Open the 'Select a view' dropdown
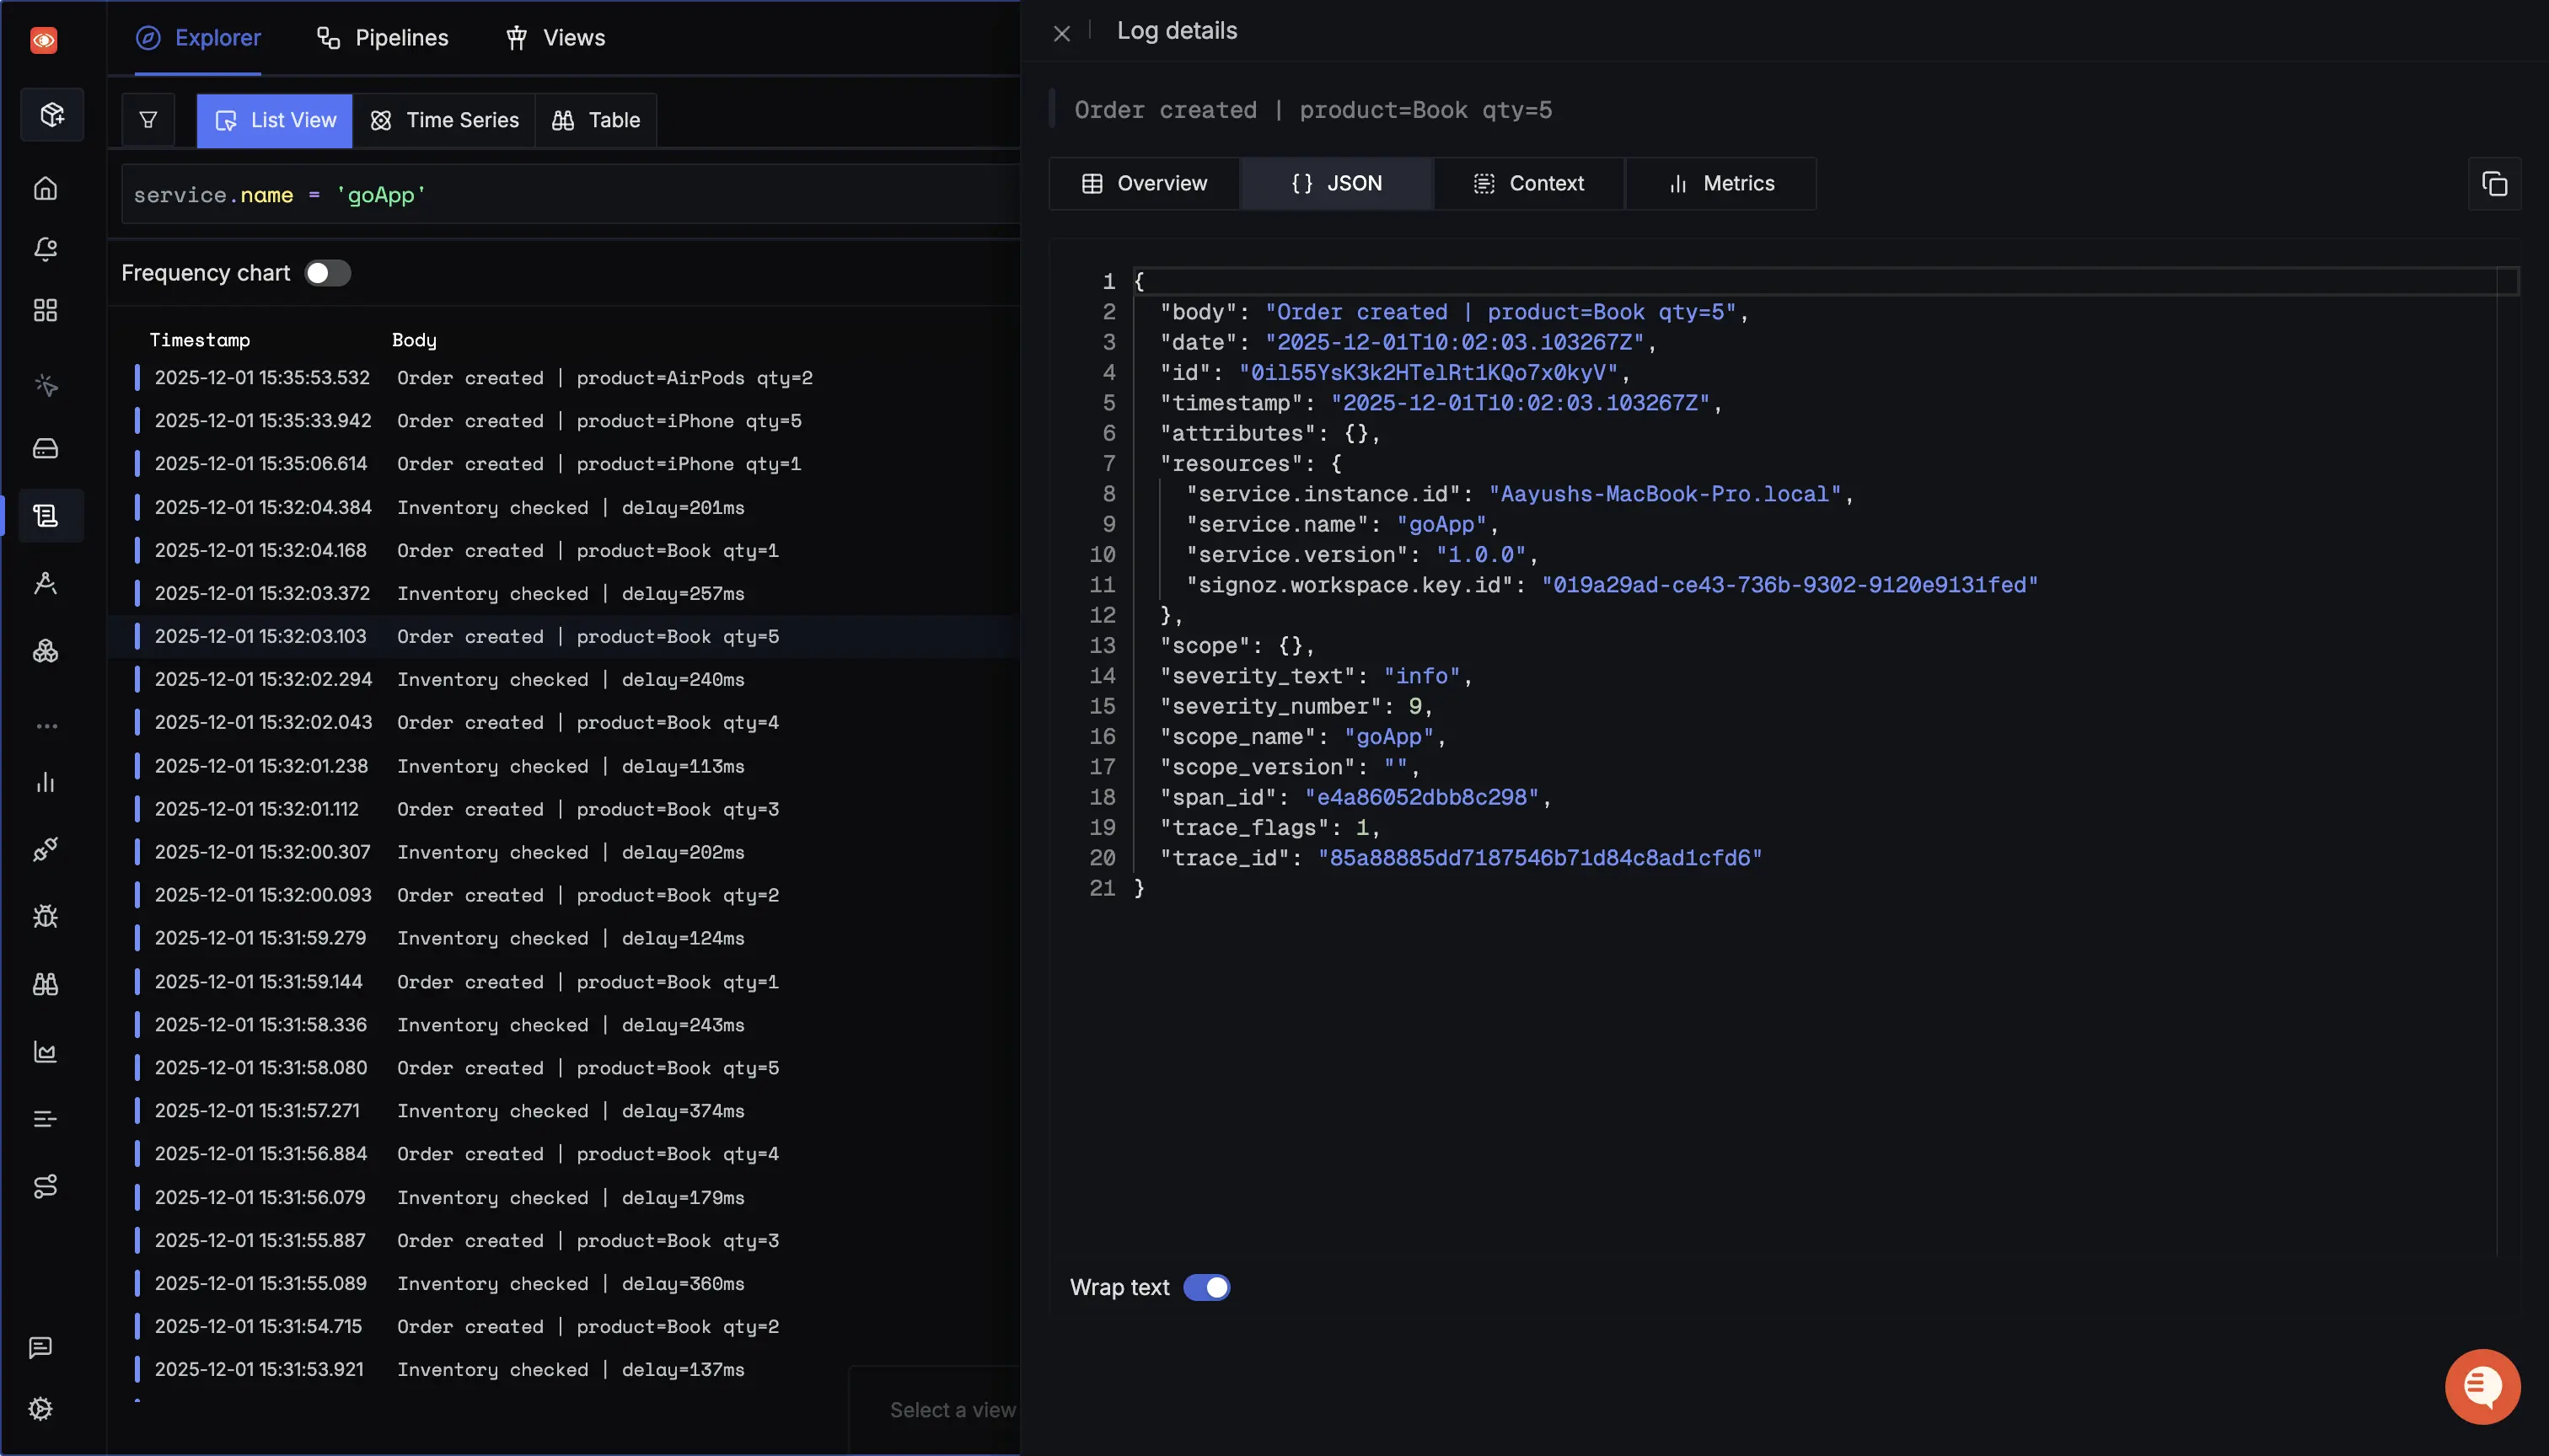 (x=953, y=1410)
